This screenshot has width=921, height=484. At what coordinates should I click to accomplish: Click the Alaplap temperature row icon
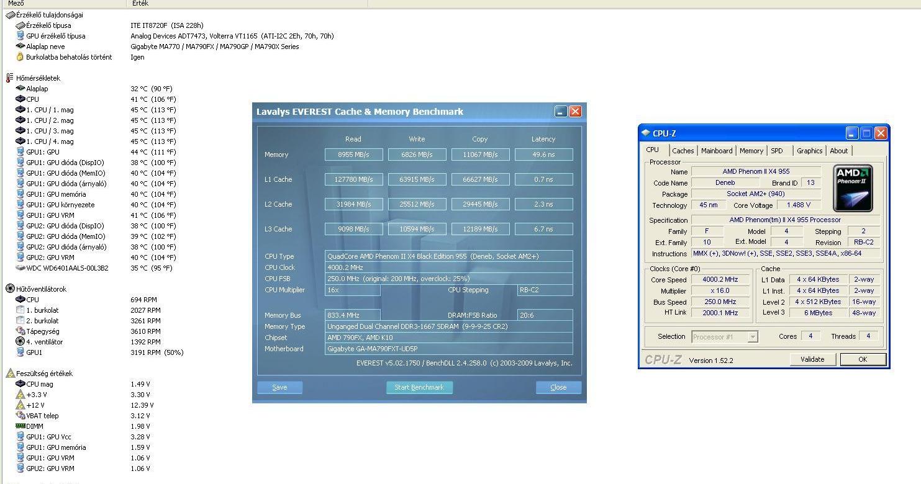20,89
